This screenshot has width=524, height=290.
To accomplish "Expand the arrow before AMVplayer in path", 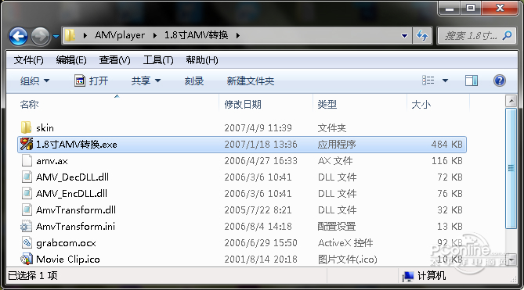I will pos(85,35).
